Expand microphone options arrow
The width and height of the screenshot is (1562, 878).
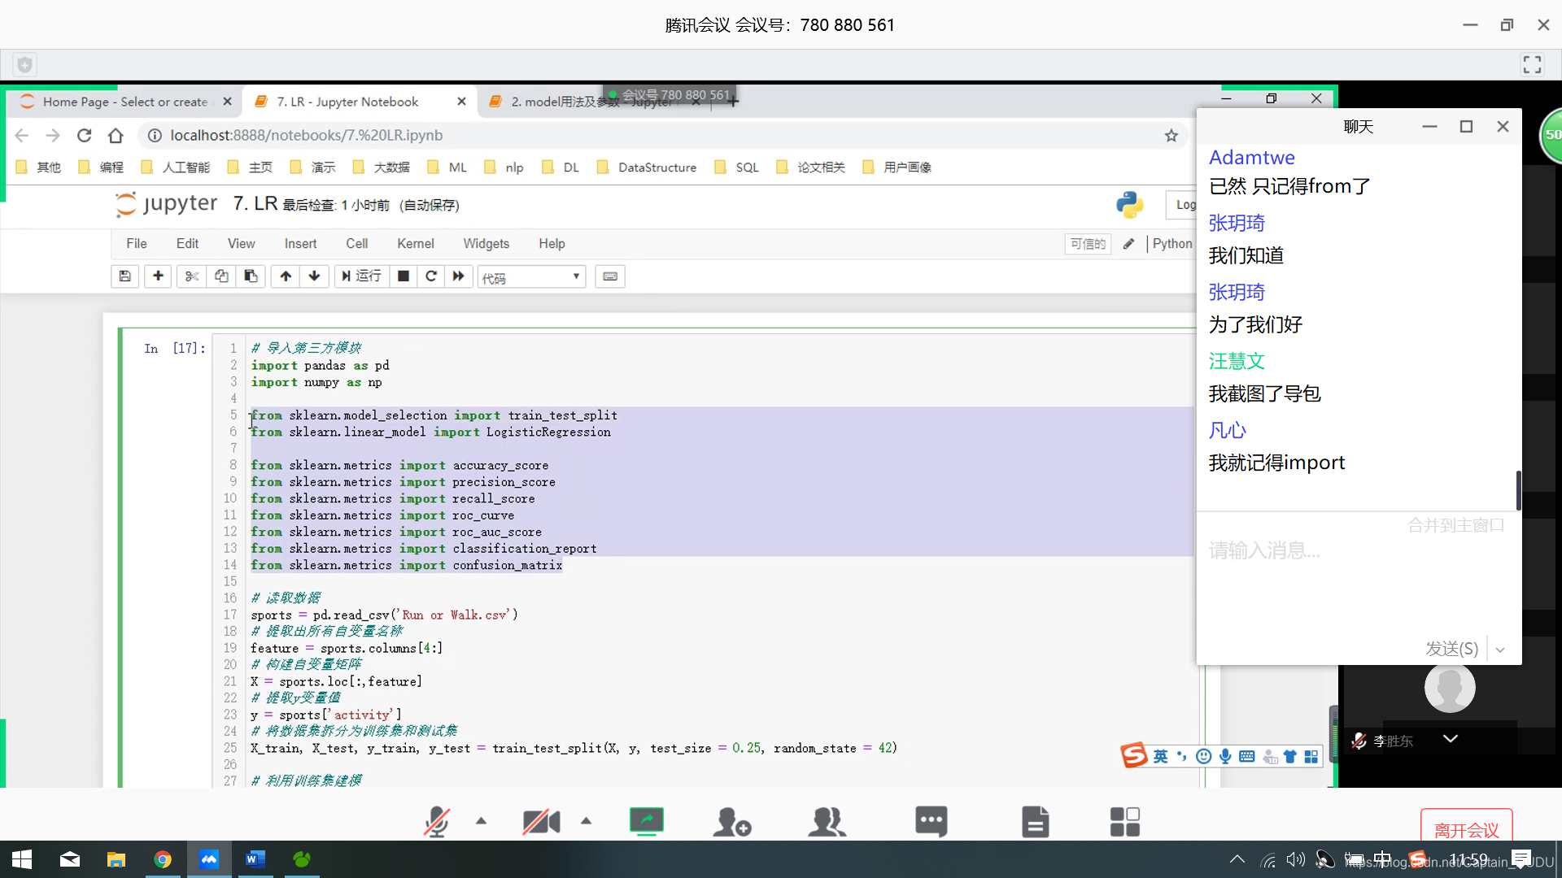click(x=481, y=821)
